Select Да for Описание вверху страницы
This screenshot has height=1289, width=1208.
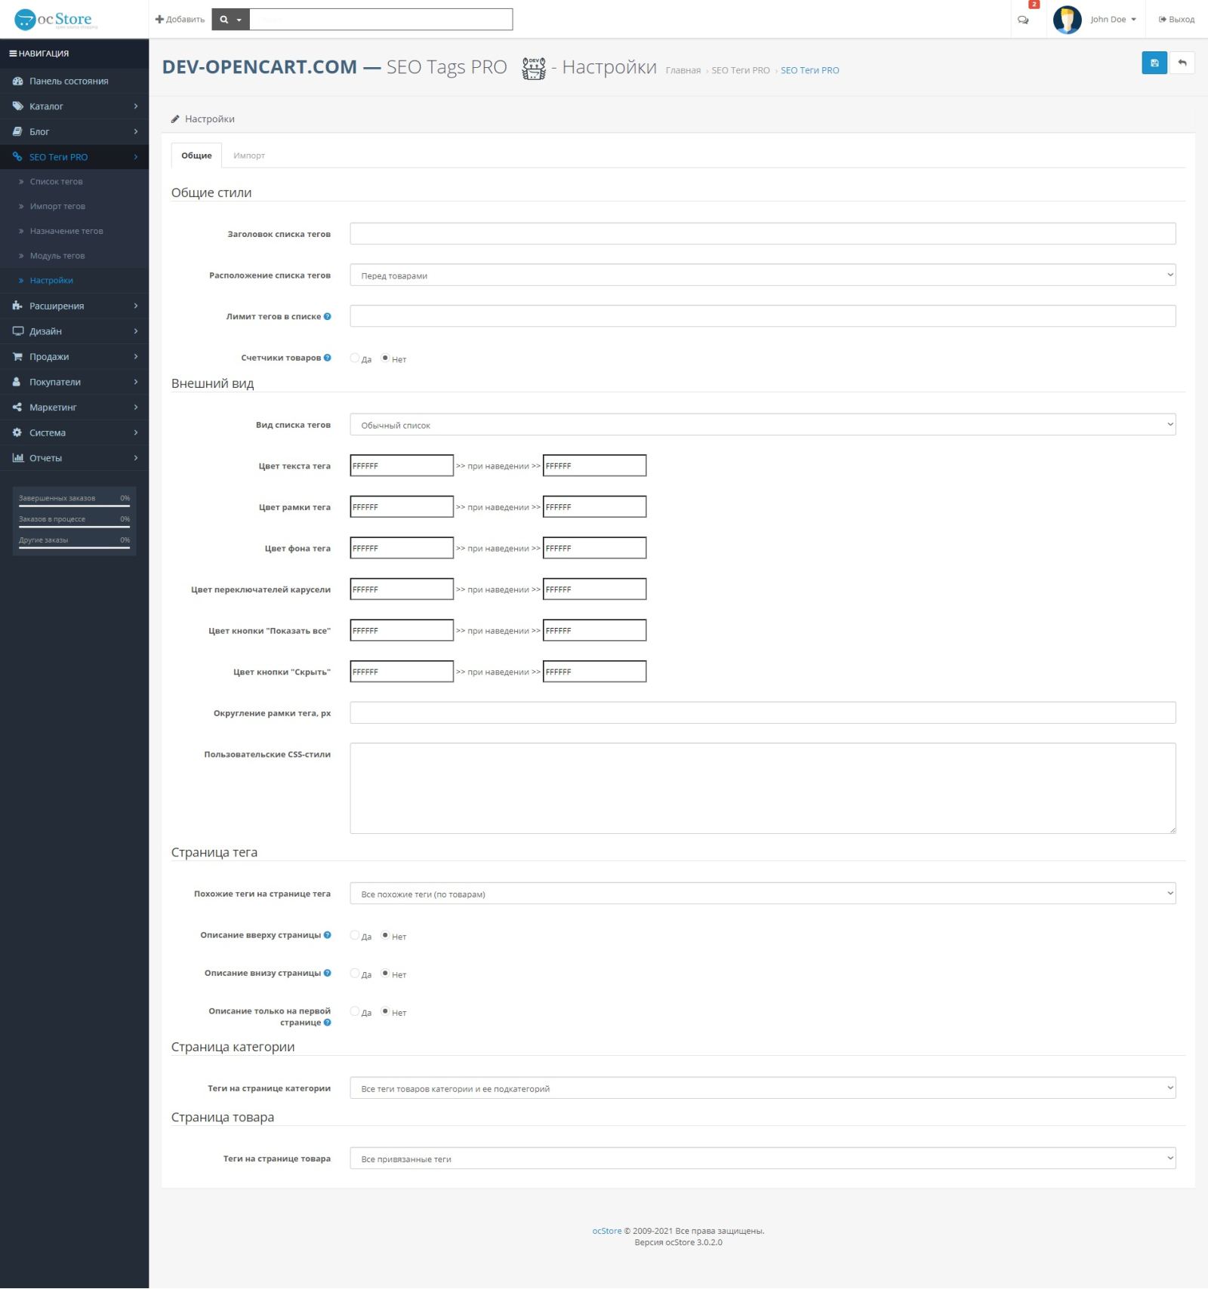point(355,935)
